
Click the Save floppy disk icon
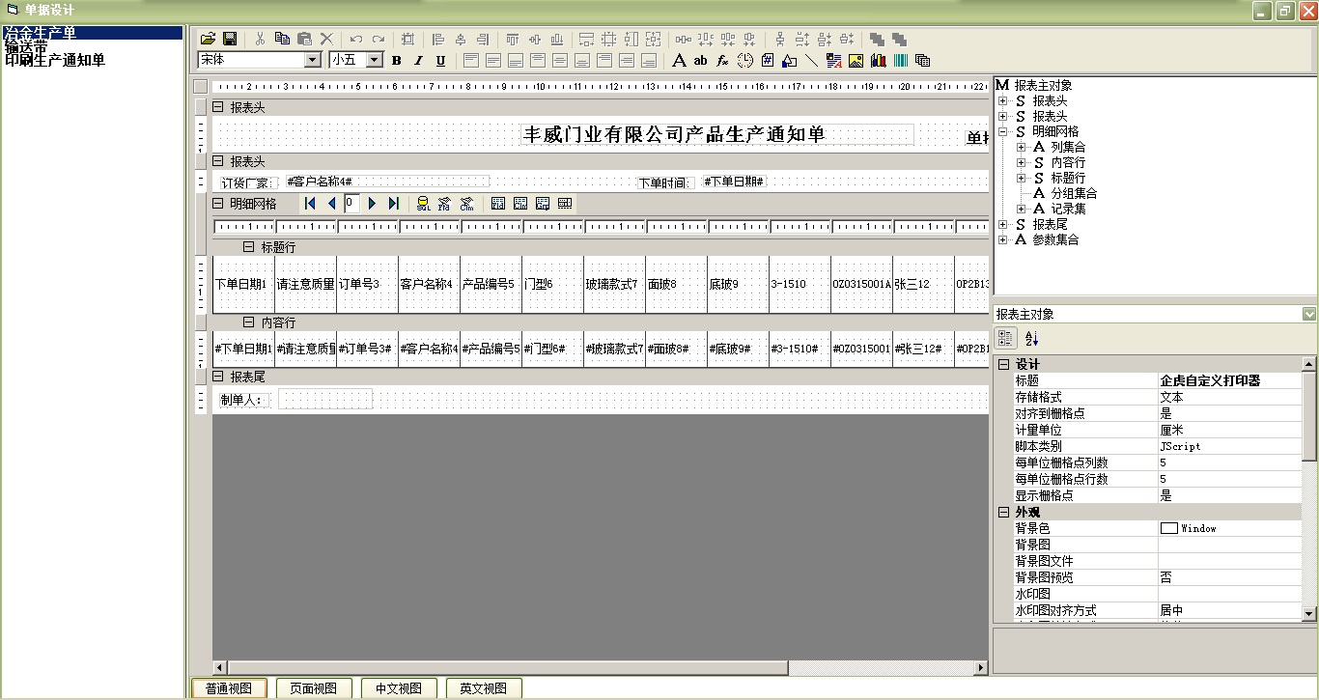click(x=230, y=39)
